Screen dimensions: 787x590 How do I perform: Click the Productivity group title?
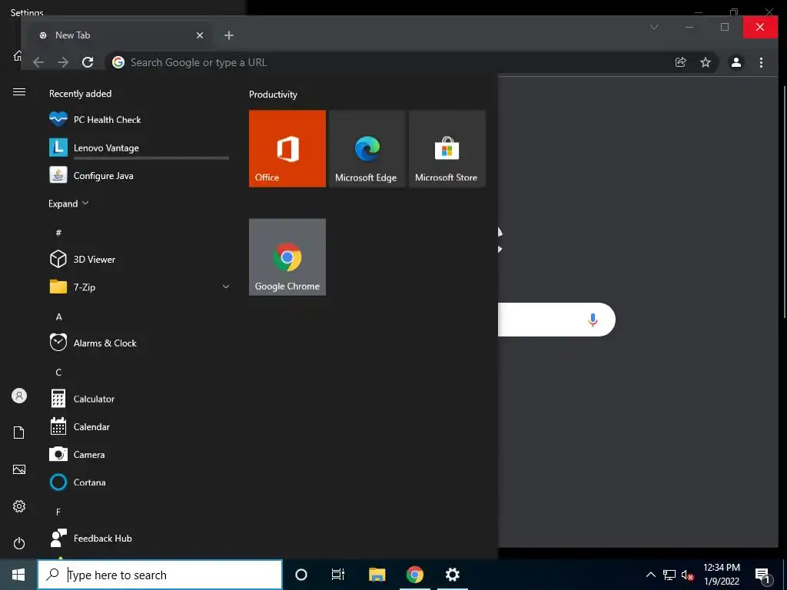[x=273, y=94]
